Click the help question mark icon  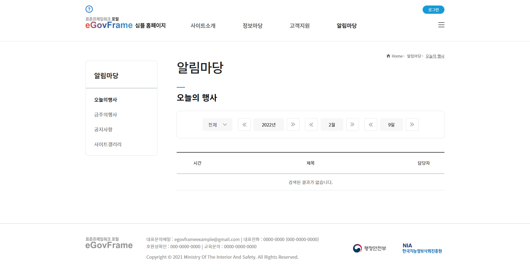tap(89, 9)
